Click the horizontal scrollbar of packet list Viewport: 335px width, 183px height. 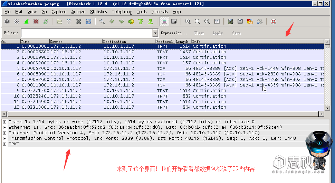click(x=163, y=114)
